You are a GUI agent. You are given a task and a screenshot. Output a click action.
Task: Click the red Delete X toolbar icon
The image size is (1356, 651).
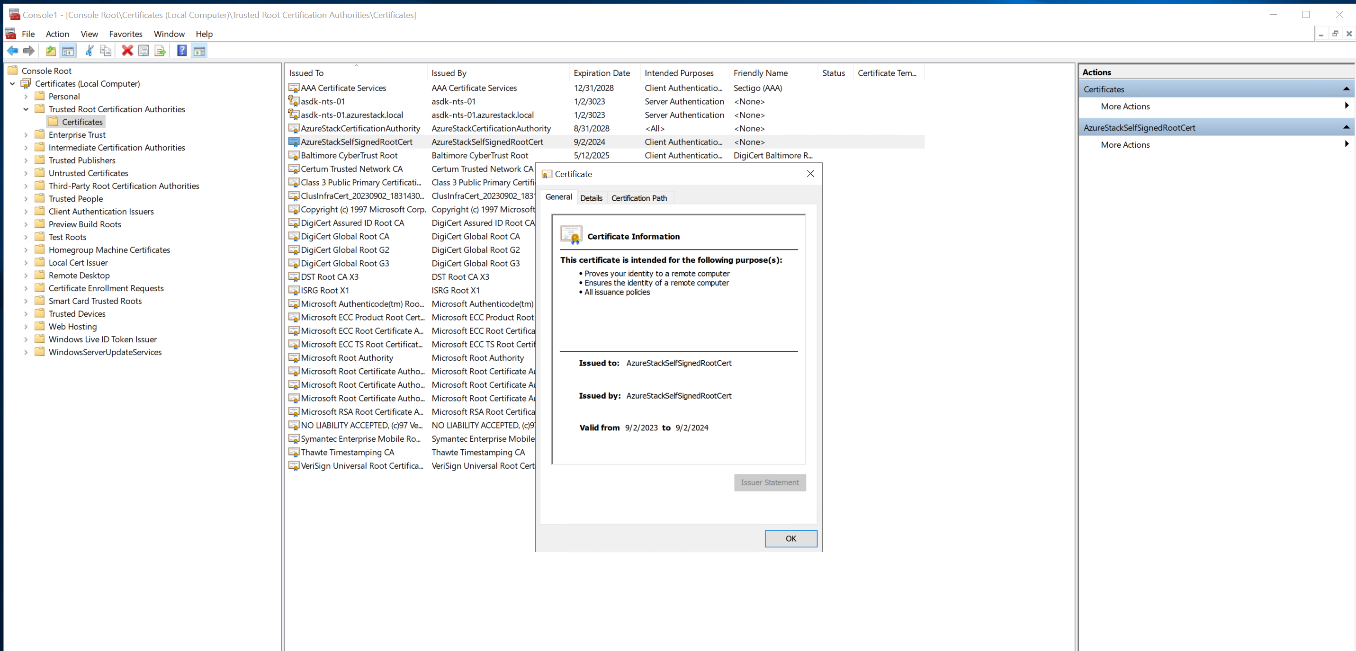(x=127, y=51)
